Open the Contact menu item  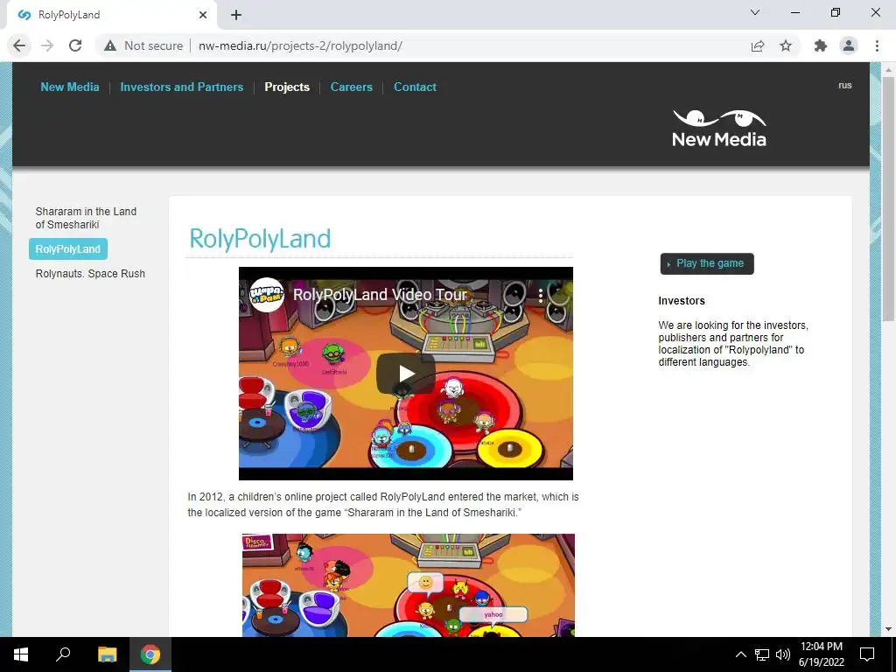click(x=415, y=87)
